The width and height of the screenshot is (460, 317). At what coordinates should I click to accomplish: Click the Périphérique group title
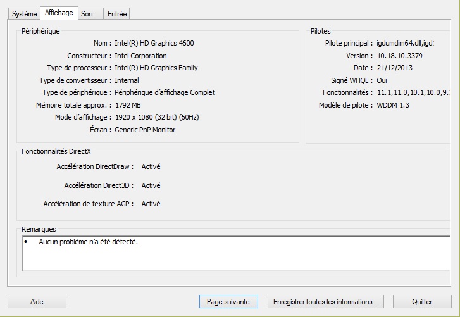point(40,31)
